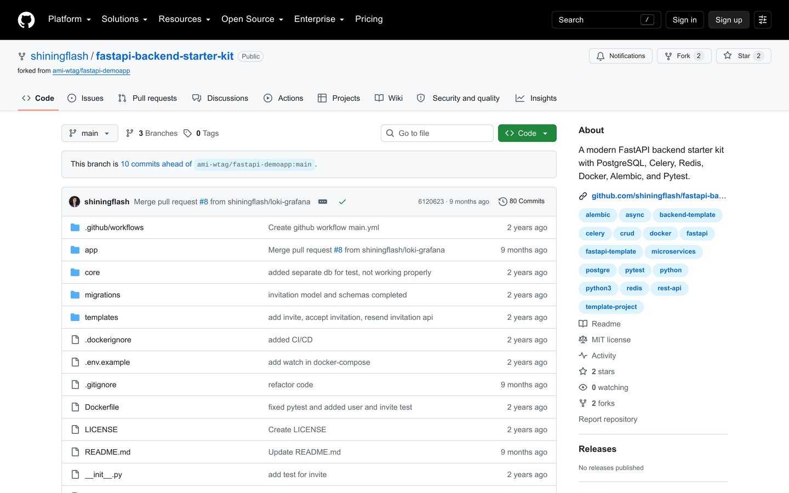This screenshot has width=789, height=493.
Task: View 2 forks in About sidebar
Action: point(597,403)
